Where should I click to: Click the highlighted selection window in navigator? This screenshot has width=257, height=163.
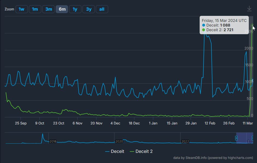pos(245,138)
